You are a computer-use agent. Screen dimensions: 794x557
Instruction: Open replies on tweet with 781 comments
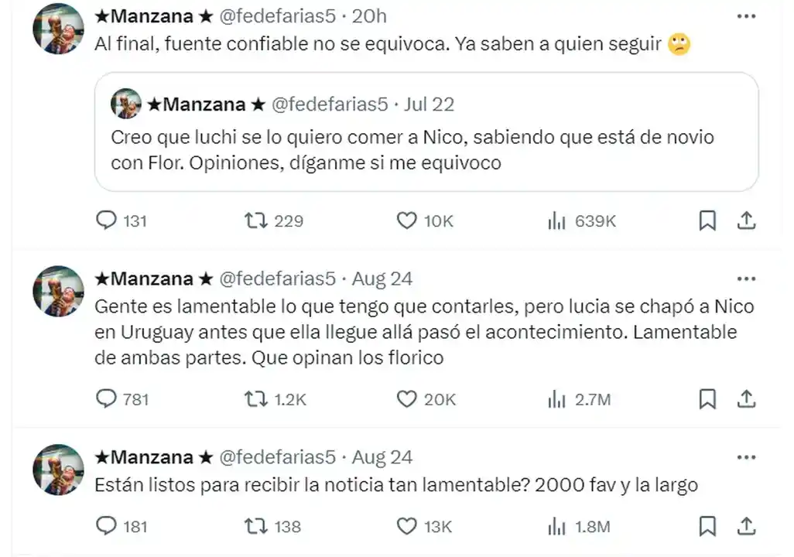(106, 399)
